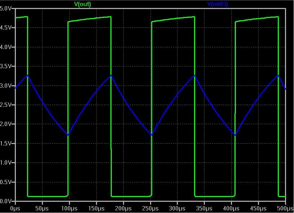Click the 200µs time axis label
Viewport: 294px width, 213px height.
tap(123, 209)
